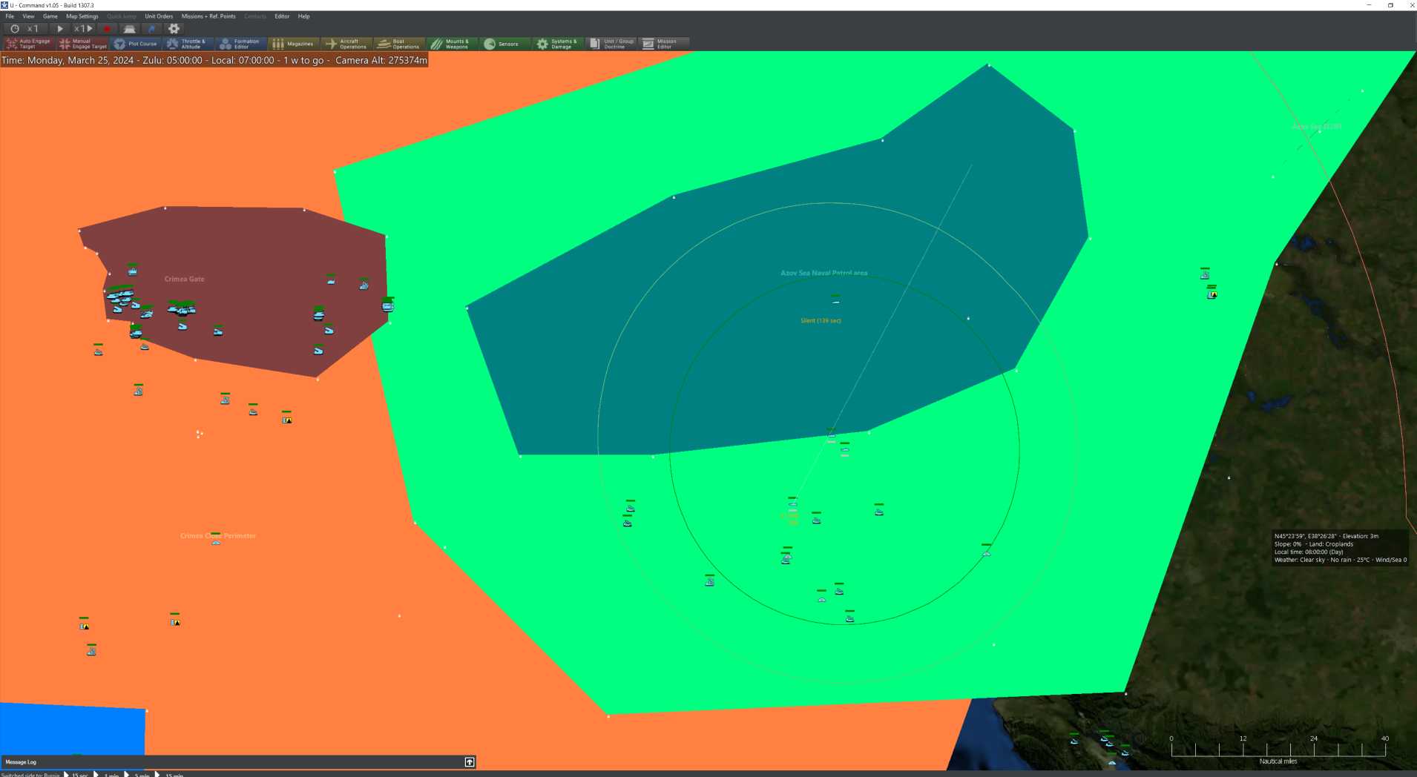Open Aircraft Operations
Screen dimensions: 1417x777
(x=346, y=44)
